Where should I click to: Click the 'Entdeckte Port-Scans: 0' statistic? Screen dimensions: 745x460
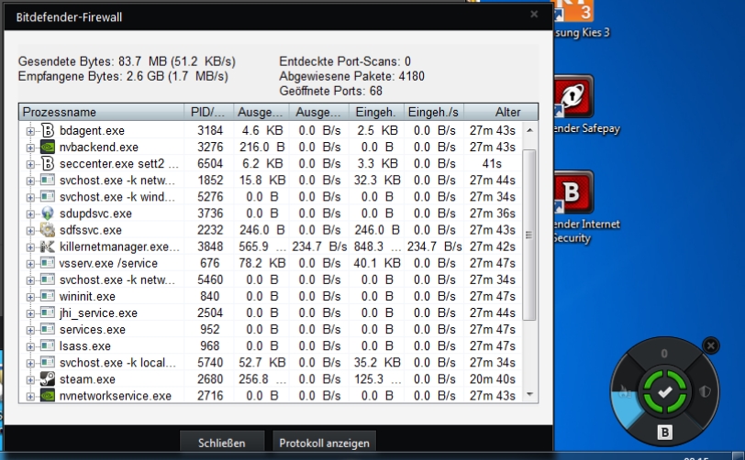point(345,61)
